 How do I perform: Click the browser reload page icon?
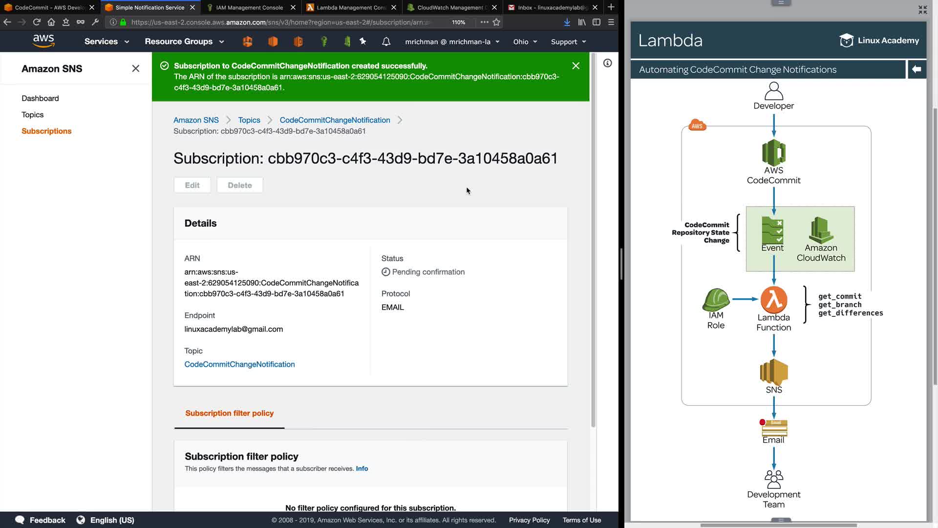[x=37, y=22]
